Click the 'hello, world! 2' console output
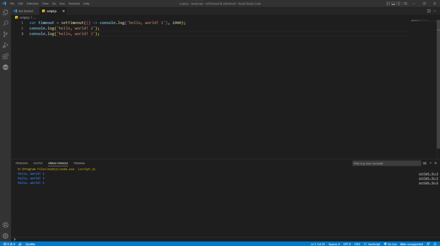The image size is (440, 246). tap(31, 174)
